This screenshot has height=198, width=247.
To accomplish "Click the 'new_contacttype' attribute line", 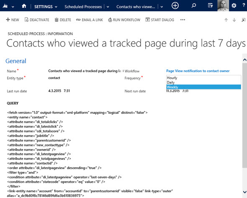I will point(38,145).
